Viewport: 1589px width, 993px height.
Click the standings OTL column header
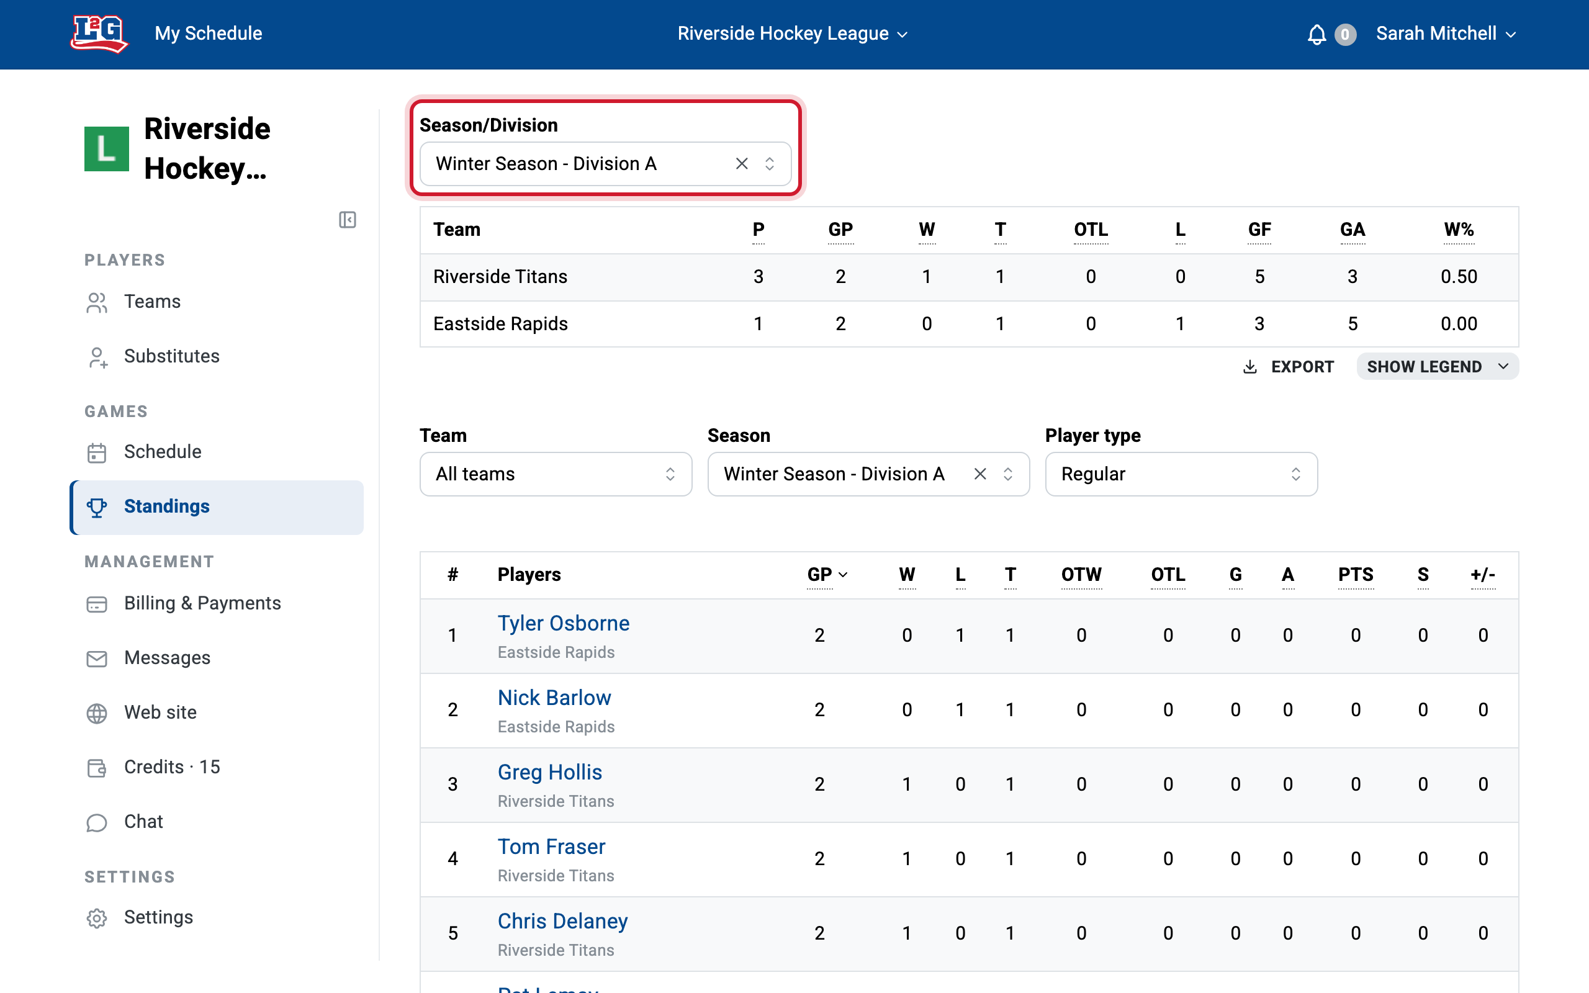[1091, 230]
